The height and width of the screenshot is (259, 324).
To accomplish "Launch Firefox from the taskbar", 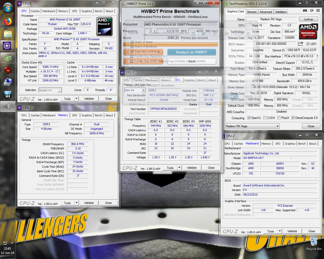I will click(8, 21).
